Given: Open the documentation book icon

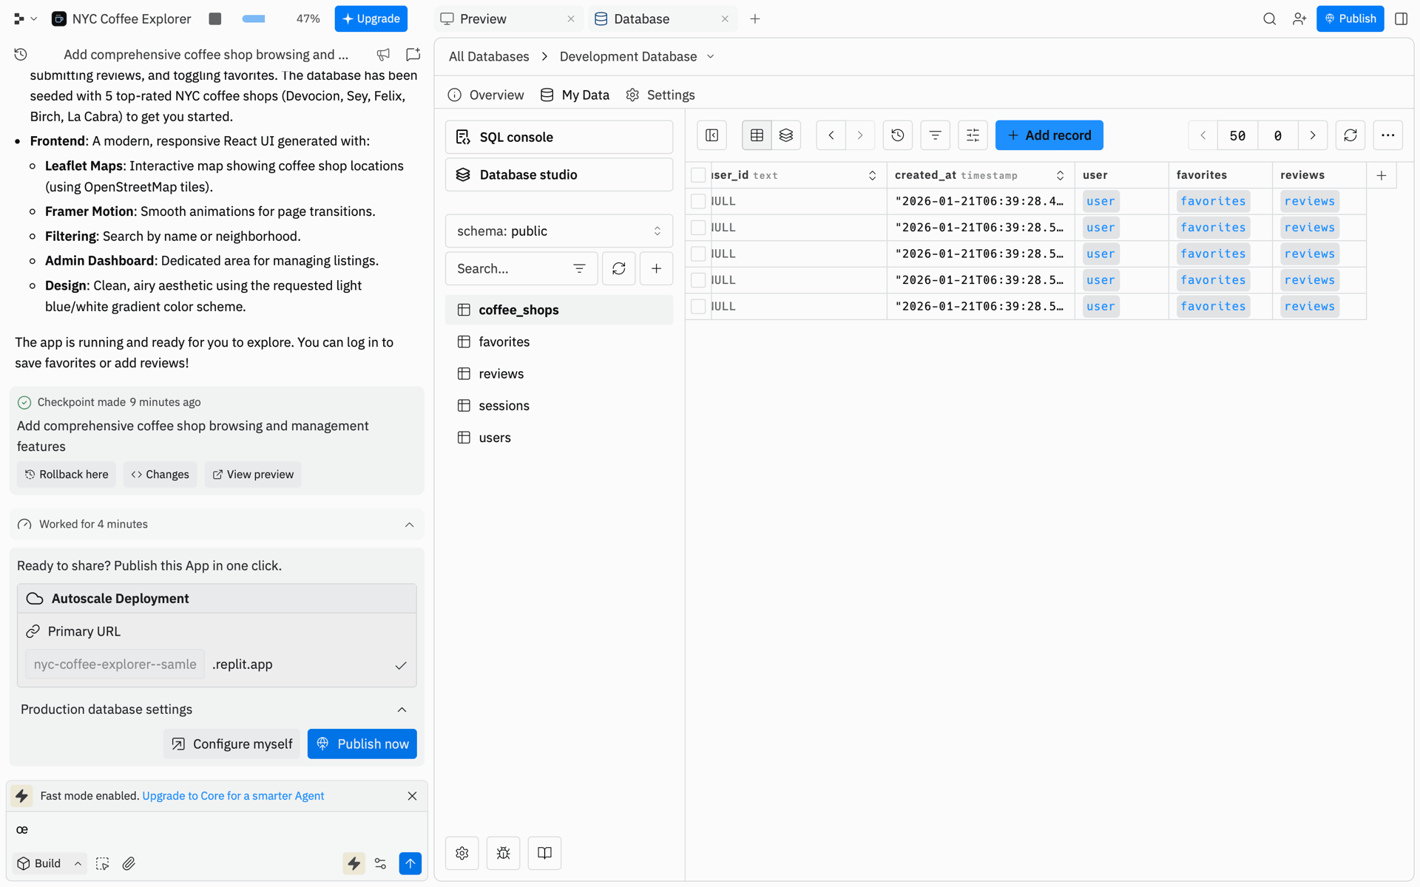Looking at the screenshot, I should click(x=544, y=853).
